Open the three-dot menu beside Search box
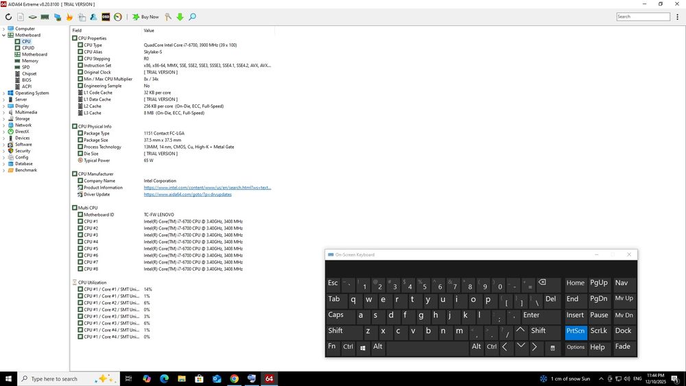Viewport: 686px width, 386px height. [677, 17]
